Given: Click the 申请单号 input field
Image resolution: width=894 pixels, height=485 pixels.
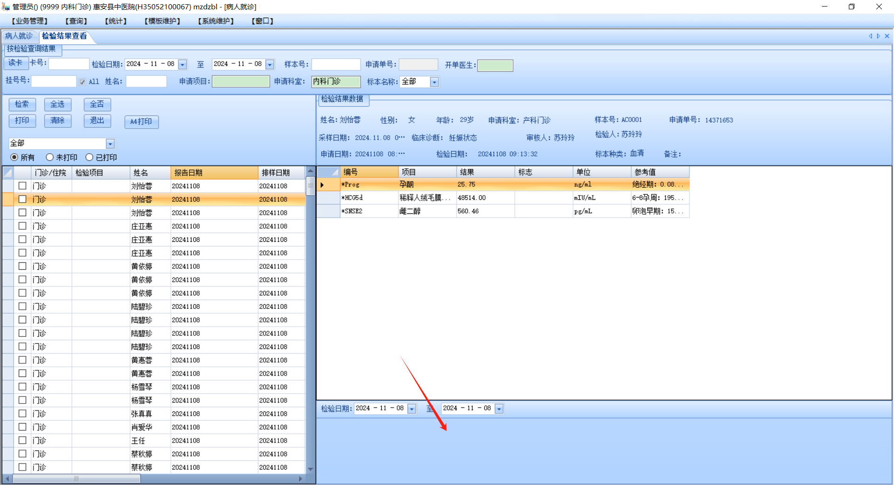Looking at the screenshot, I should tap(419, 64).
